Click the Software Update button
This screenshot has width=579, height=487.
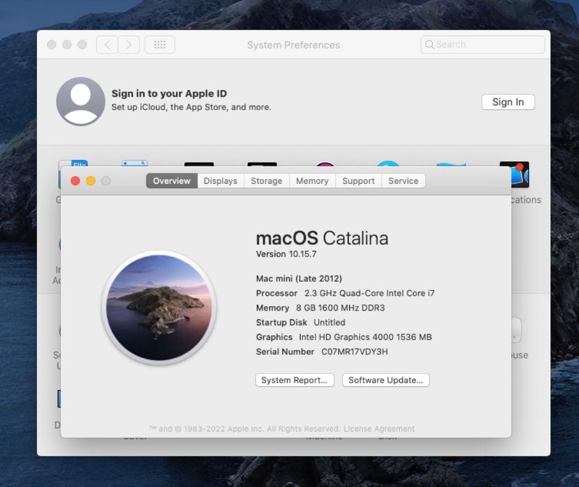point(385,380)
